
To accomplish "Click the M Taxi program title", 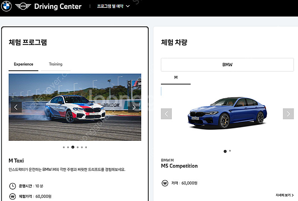I will [x=16, y=161].
